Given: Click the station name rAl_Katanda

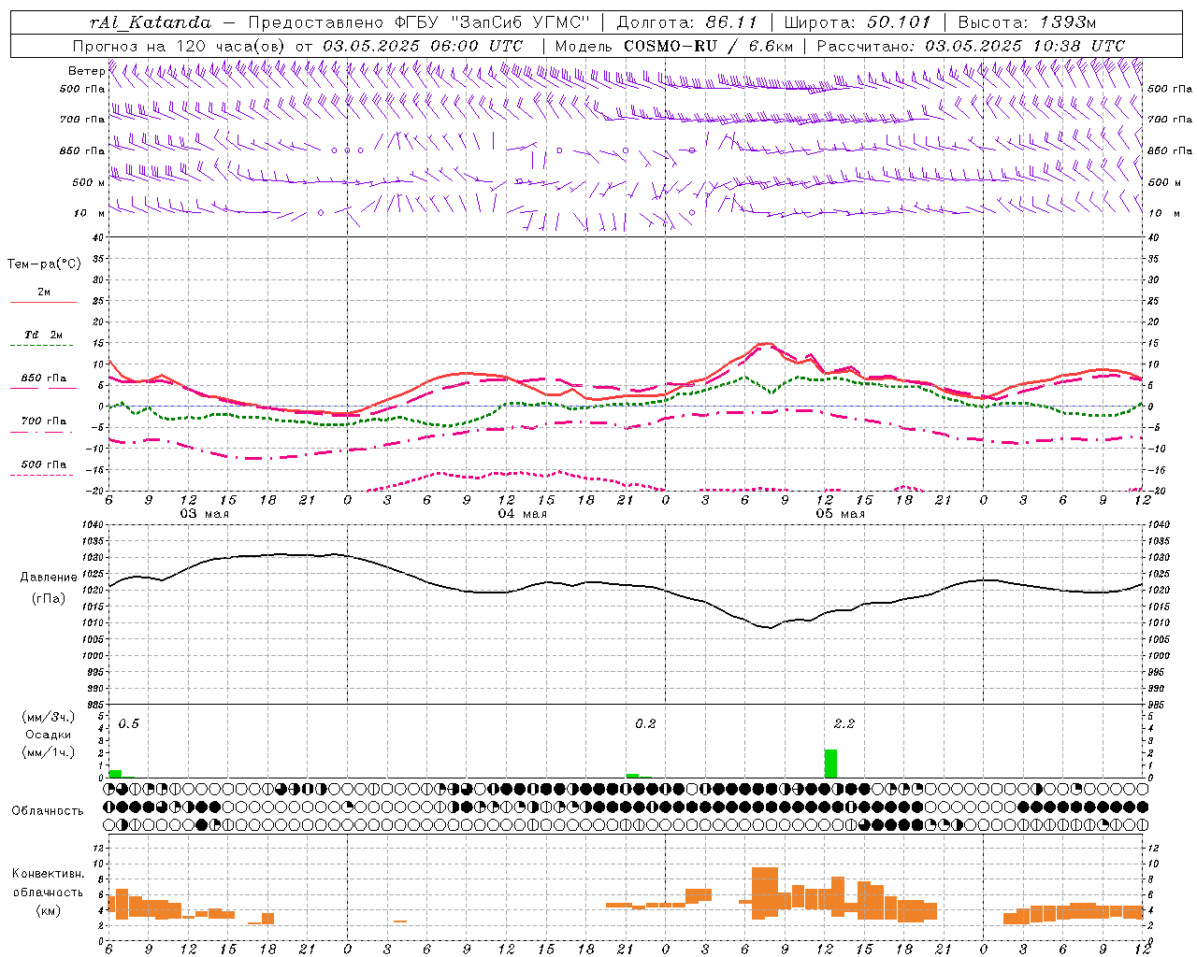Looking at the screenshot, I should (151, 22).
